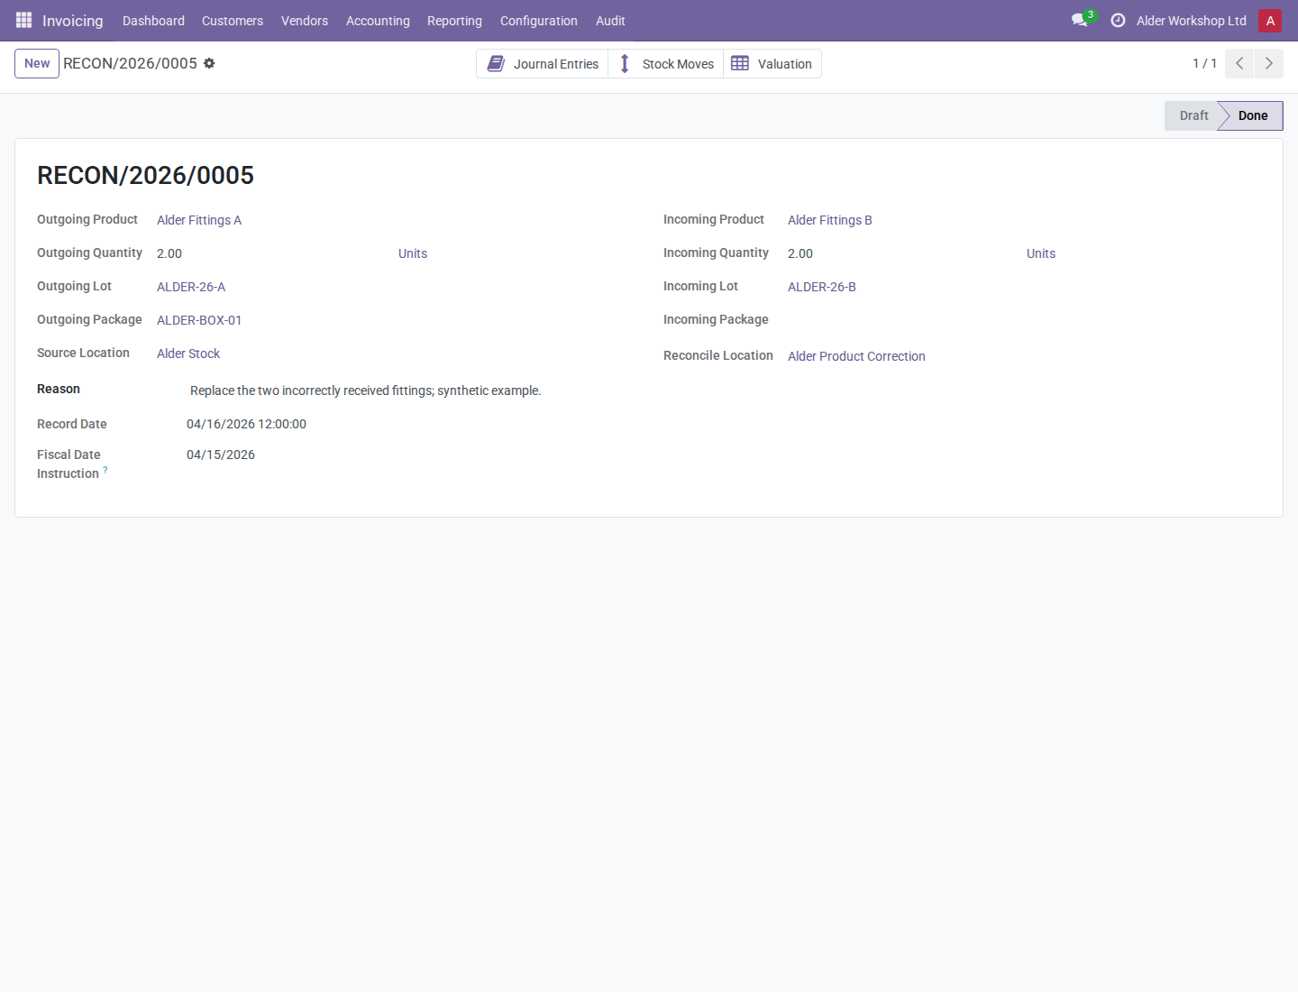Click the Units link for outgoing quantity

pos(413,253)
